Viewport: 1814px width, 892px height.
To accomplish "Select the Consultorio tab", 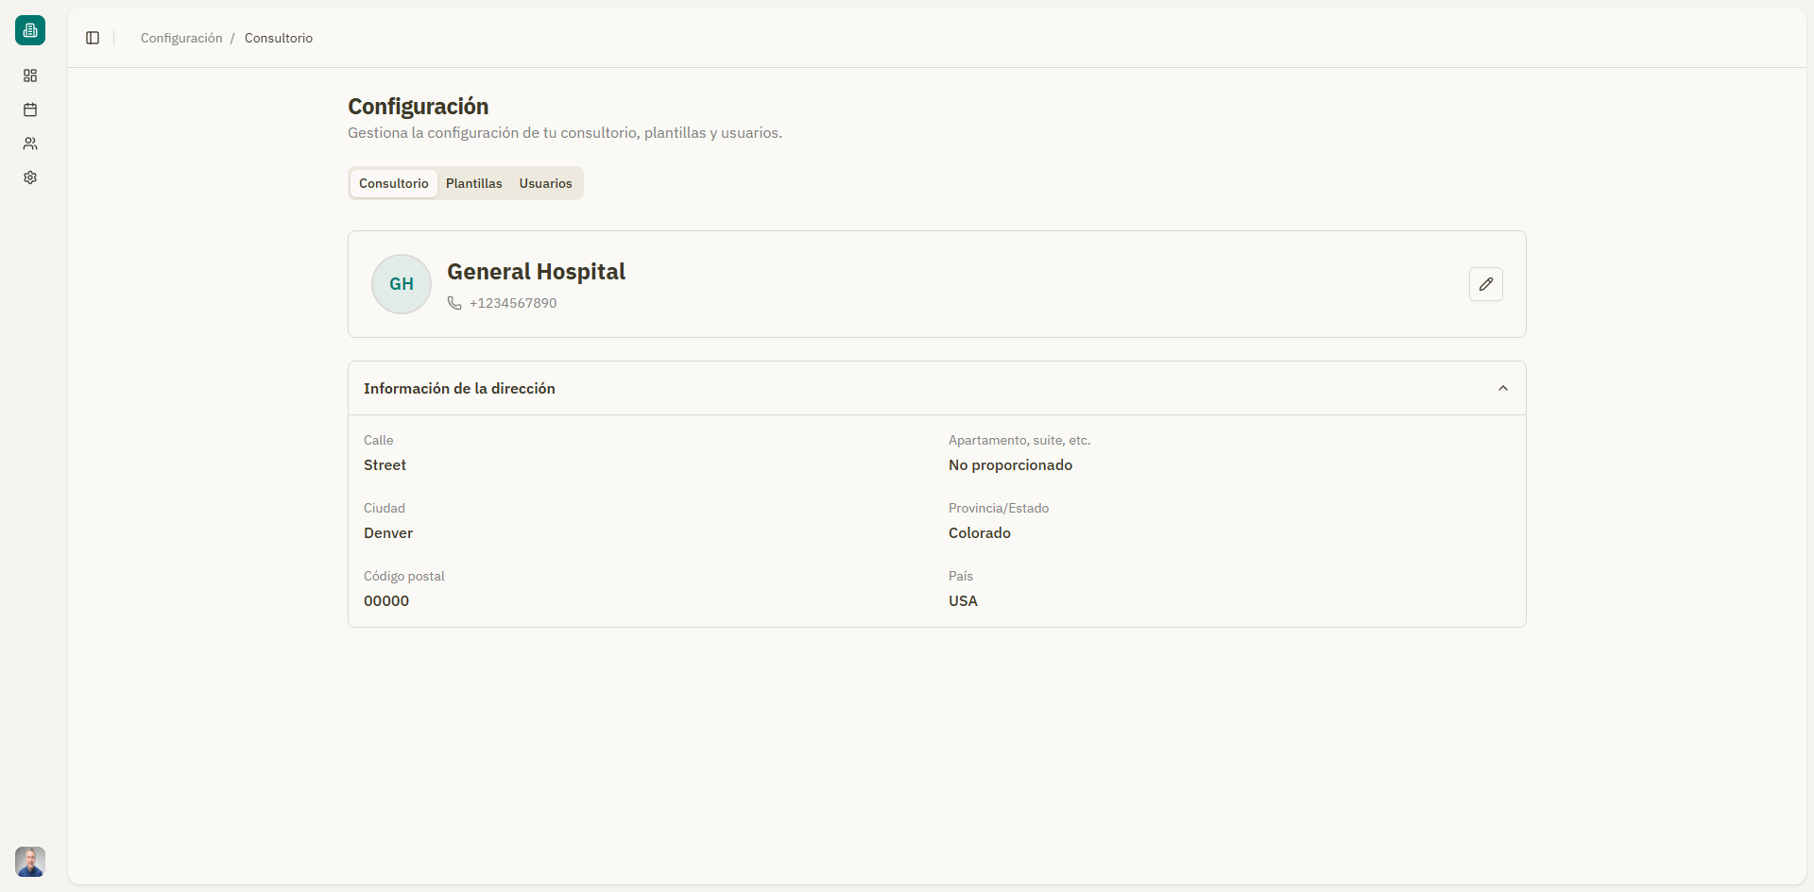I will click(x=393, y=183).
